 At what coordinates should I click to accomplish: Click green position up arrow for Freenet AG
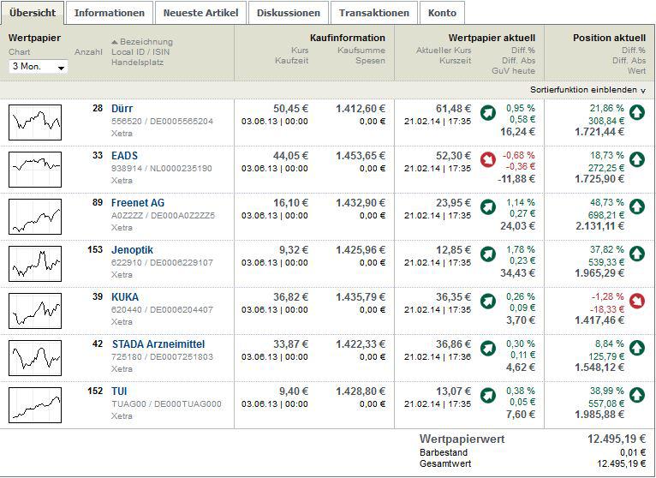[636, 206]
